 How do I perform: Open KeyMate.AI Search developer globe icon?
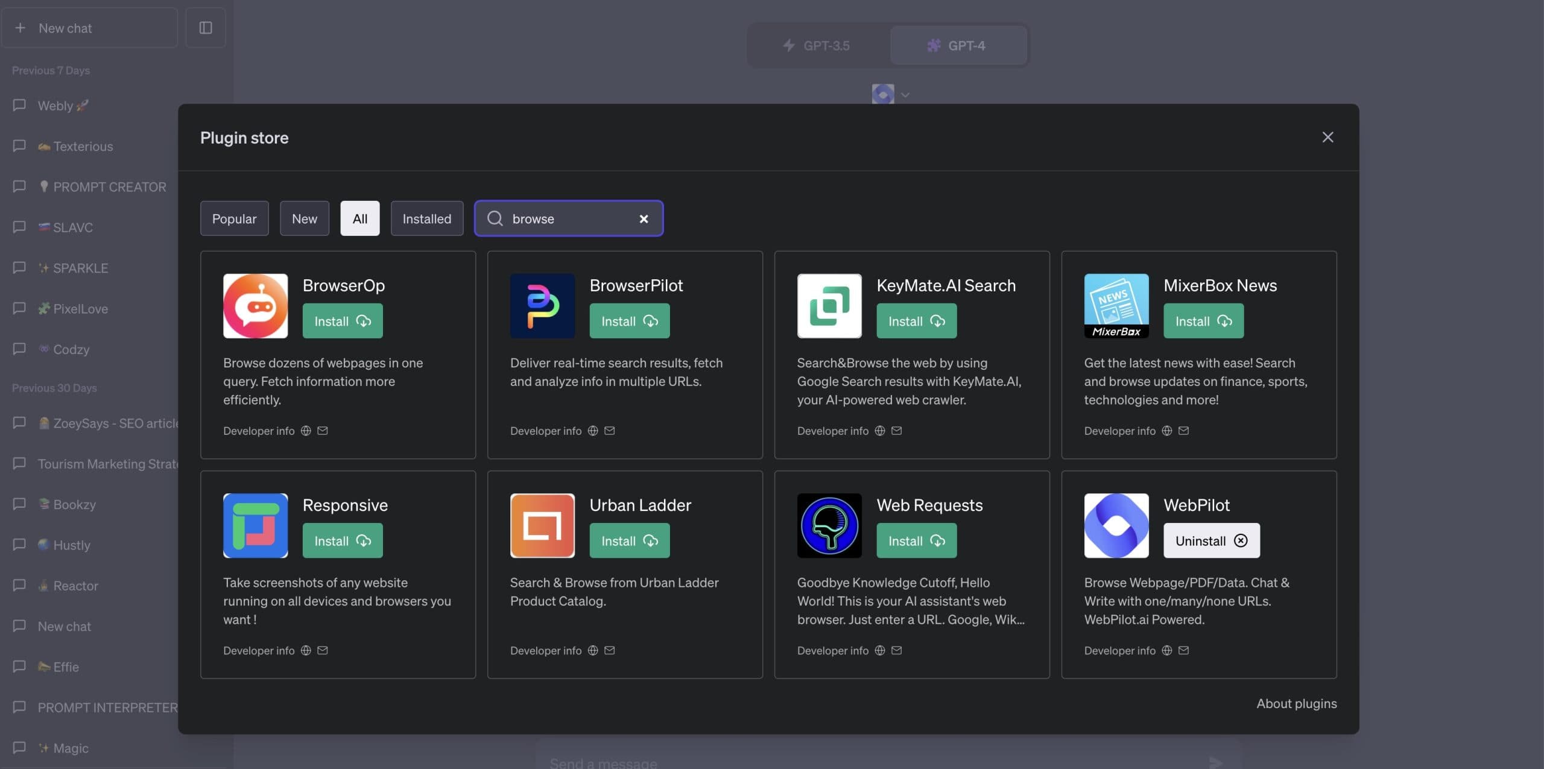point(880,431)
